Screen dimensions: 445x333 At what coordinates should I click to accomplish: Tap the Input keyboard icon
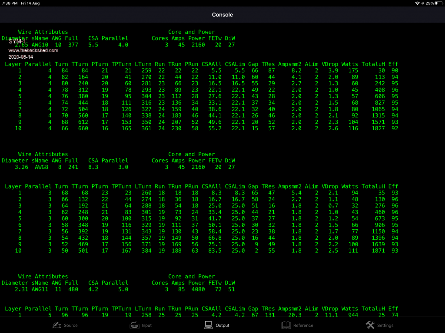[x=135, y=325]
